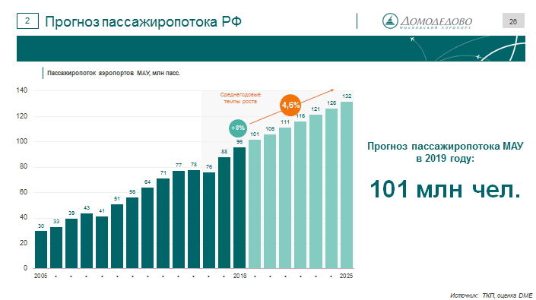The height and width of the screenshot is (300, 536).
Task: Select the green +8% circle badge
Action: (x=238, y=128)
